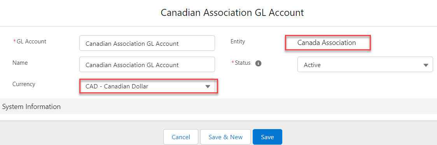The width and height of the screenshot is (437, 145).
Task: Focus the GL Account text field
Action: click(x=147, y=43)
